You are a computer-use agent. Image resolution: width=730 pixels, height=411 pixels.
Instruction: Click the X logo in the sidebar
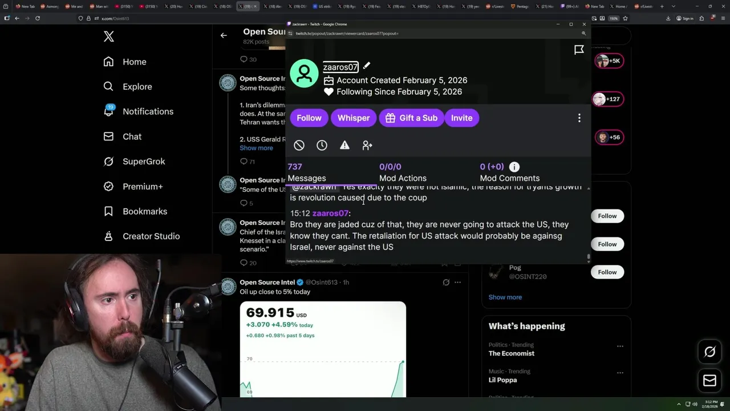pyautogui.click(x=109, y=37)
